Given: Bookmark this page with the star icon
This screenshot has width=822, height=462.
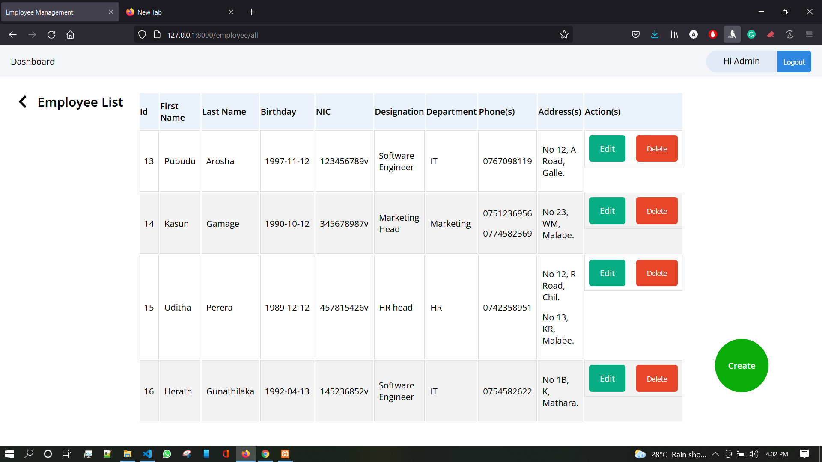Looking at the screenshot, I should point(564,35).
